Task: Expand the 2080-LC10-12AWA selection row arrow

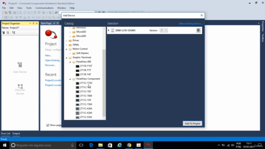Action: coord(108,30)
